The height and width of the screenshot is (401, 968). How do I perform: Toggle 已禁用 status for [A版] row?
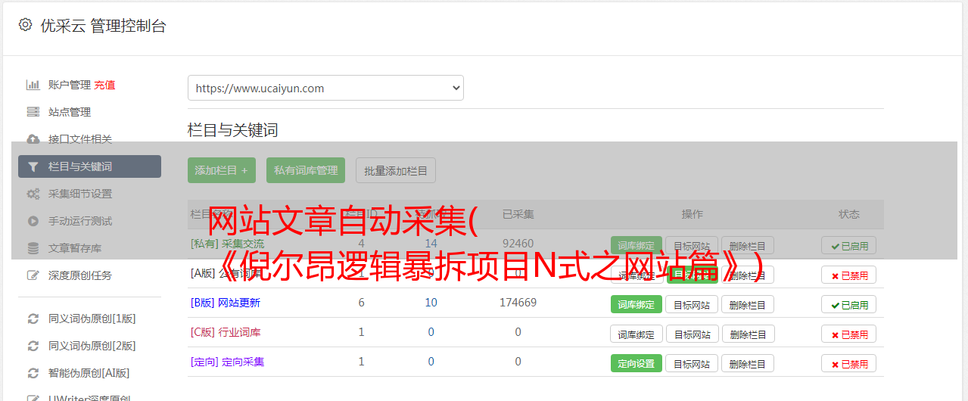(x=849, y=275)
